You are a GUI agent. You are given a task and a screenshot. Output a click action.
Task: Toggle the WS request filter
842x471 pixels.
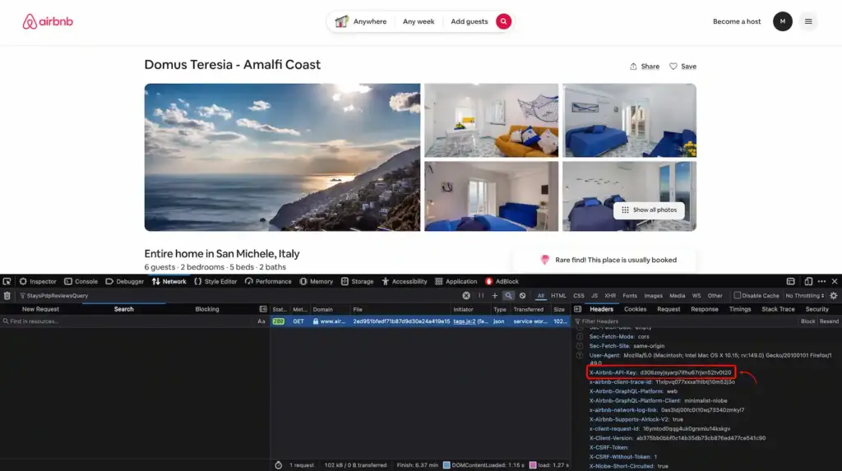point(696,296)
